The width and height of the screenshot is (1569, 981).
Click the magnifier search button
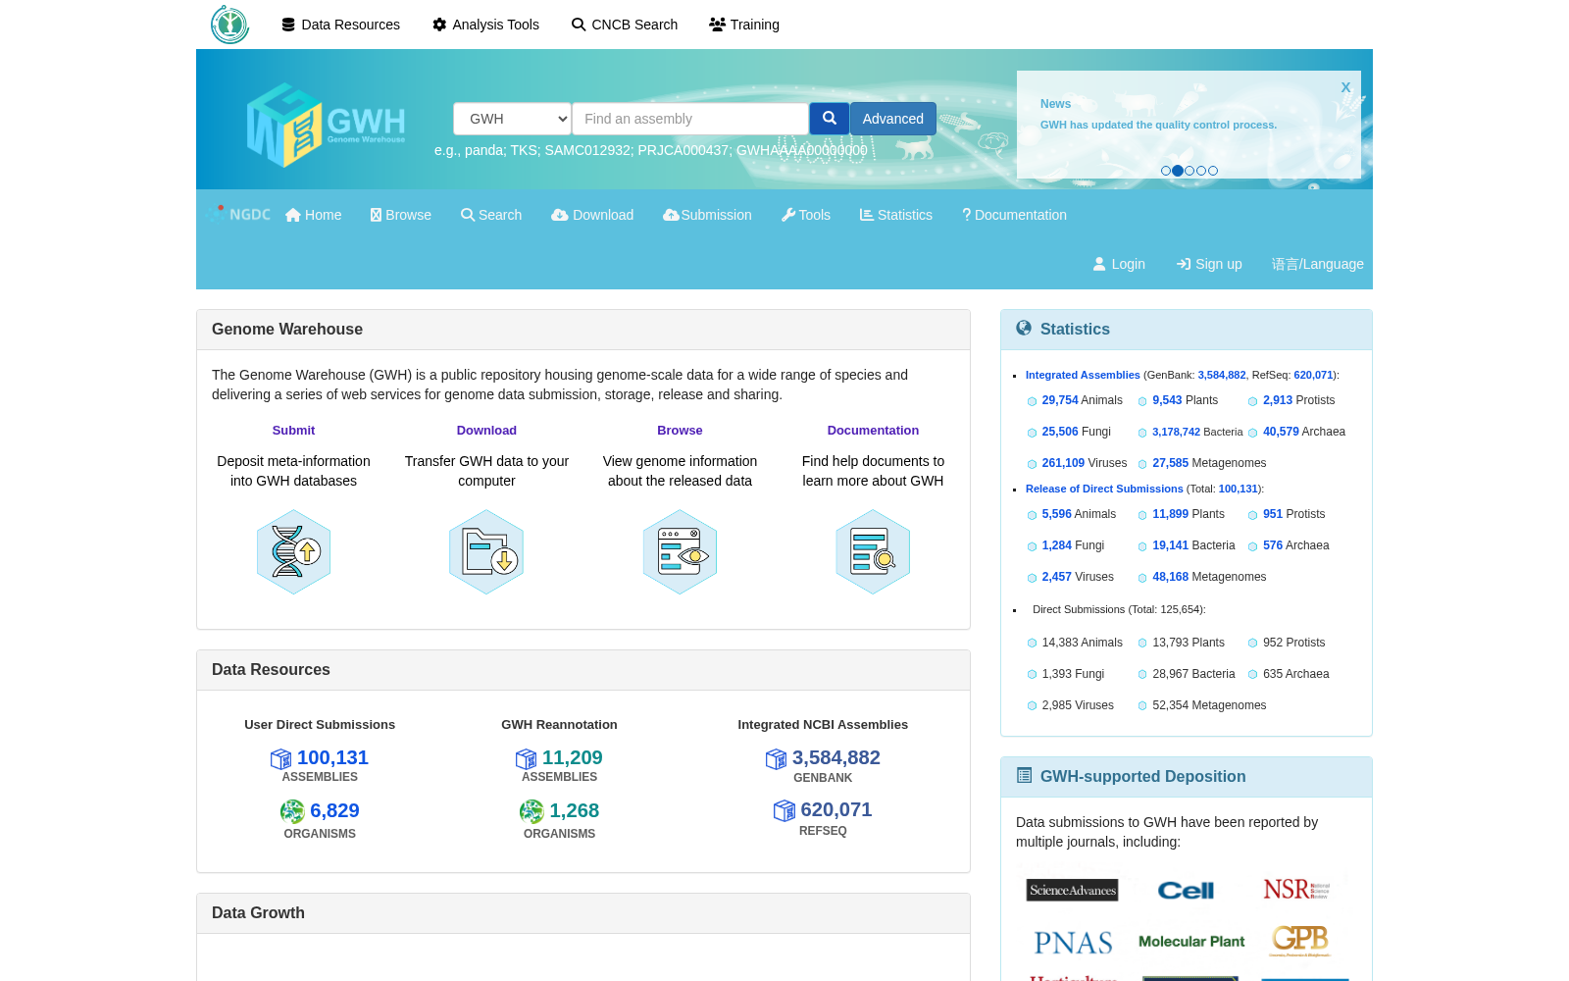829,119
